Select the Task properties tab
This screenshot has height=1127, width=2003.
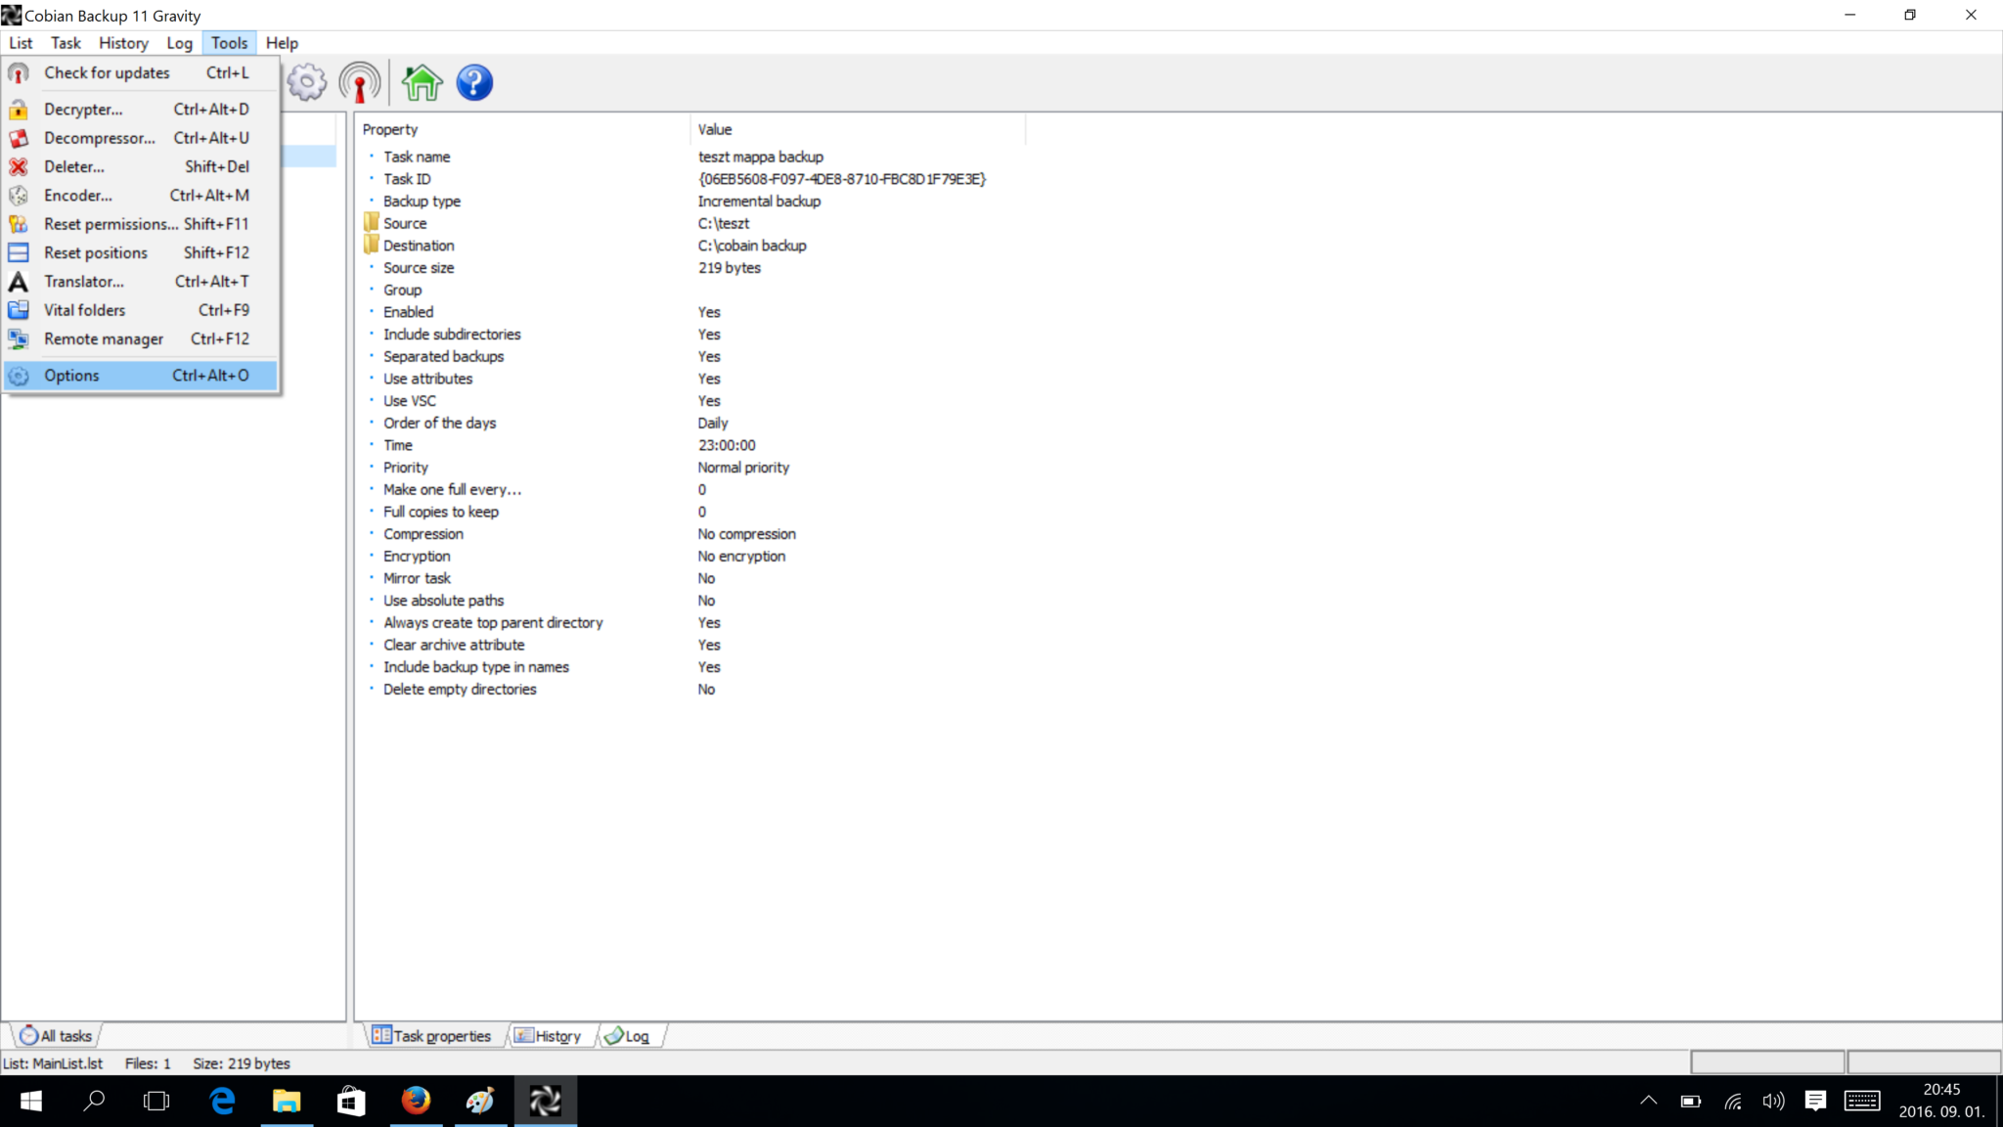pos(438,1035)
